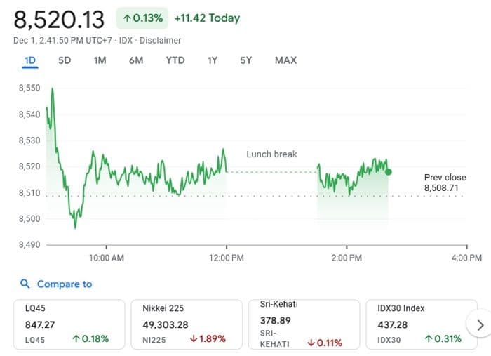Click the next arrow on comparison carousel
The image size is (491, 356).
[x=480, y=325]
